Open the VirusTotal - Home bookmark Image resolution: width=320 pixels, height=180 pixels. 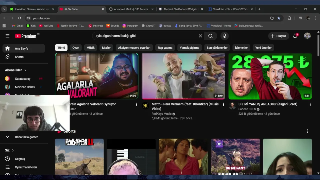tap(219, 26)
